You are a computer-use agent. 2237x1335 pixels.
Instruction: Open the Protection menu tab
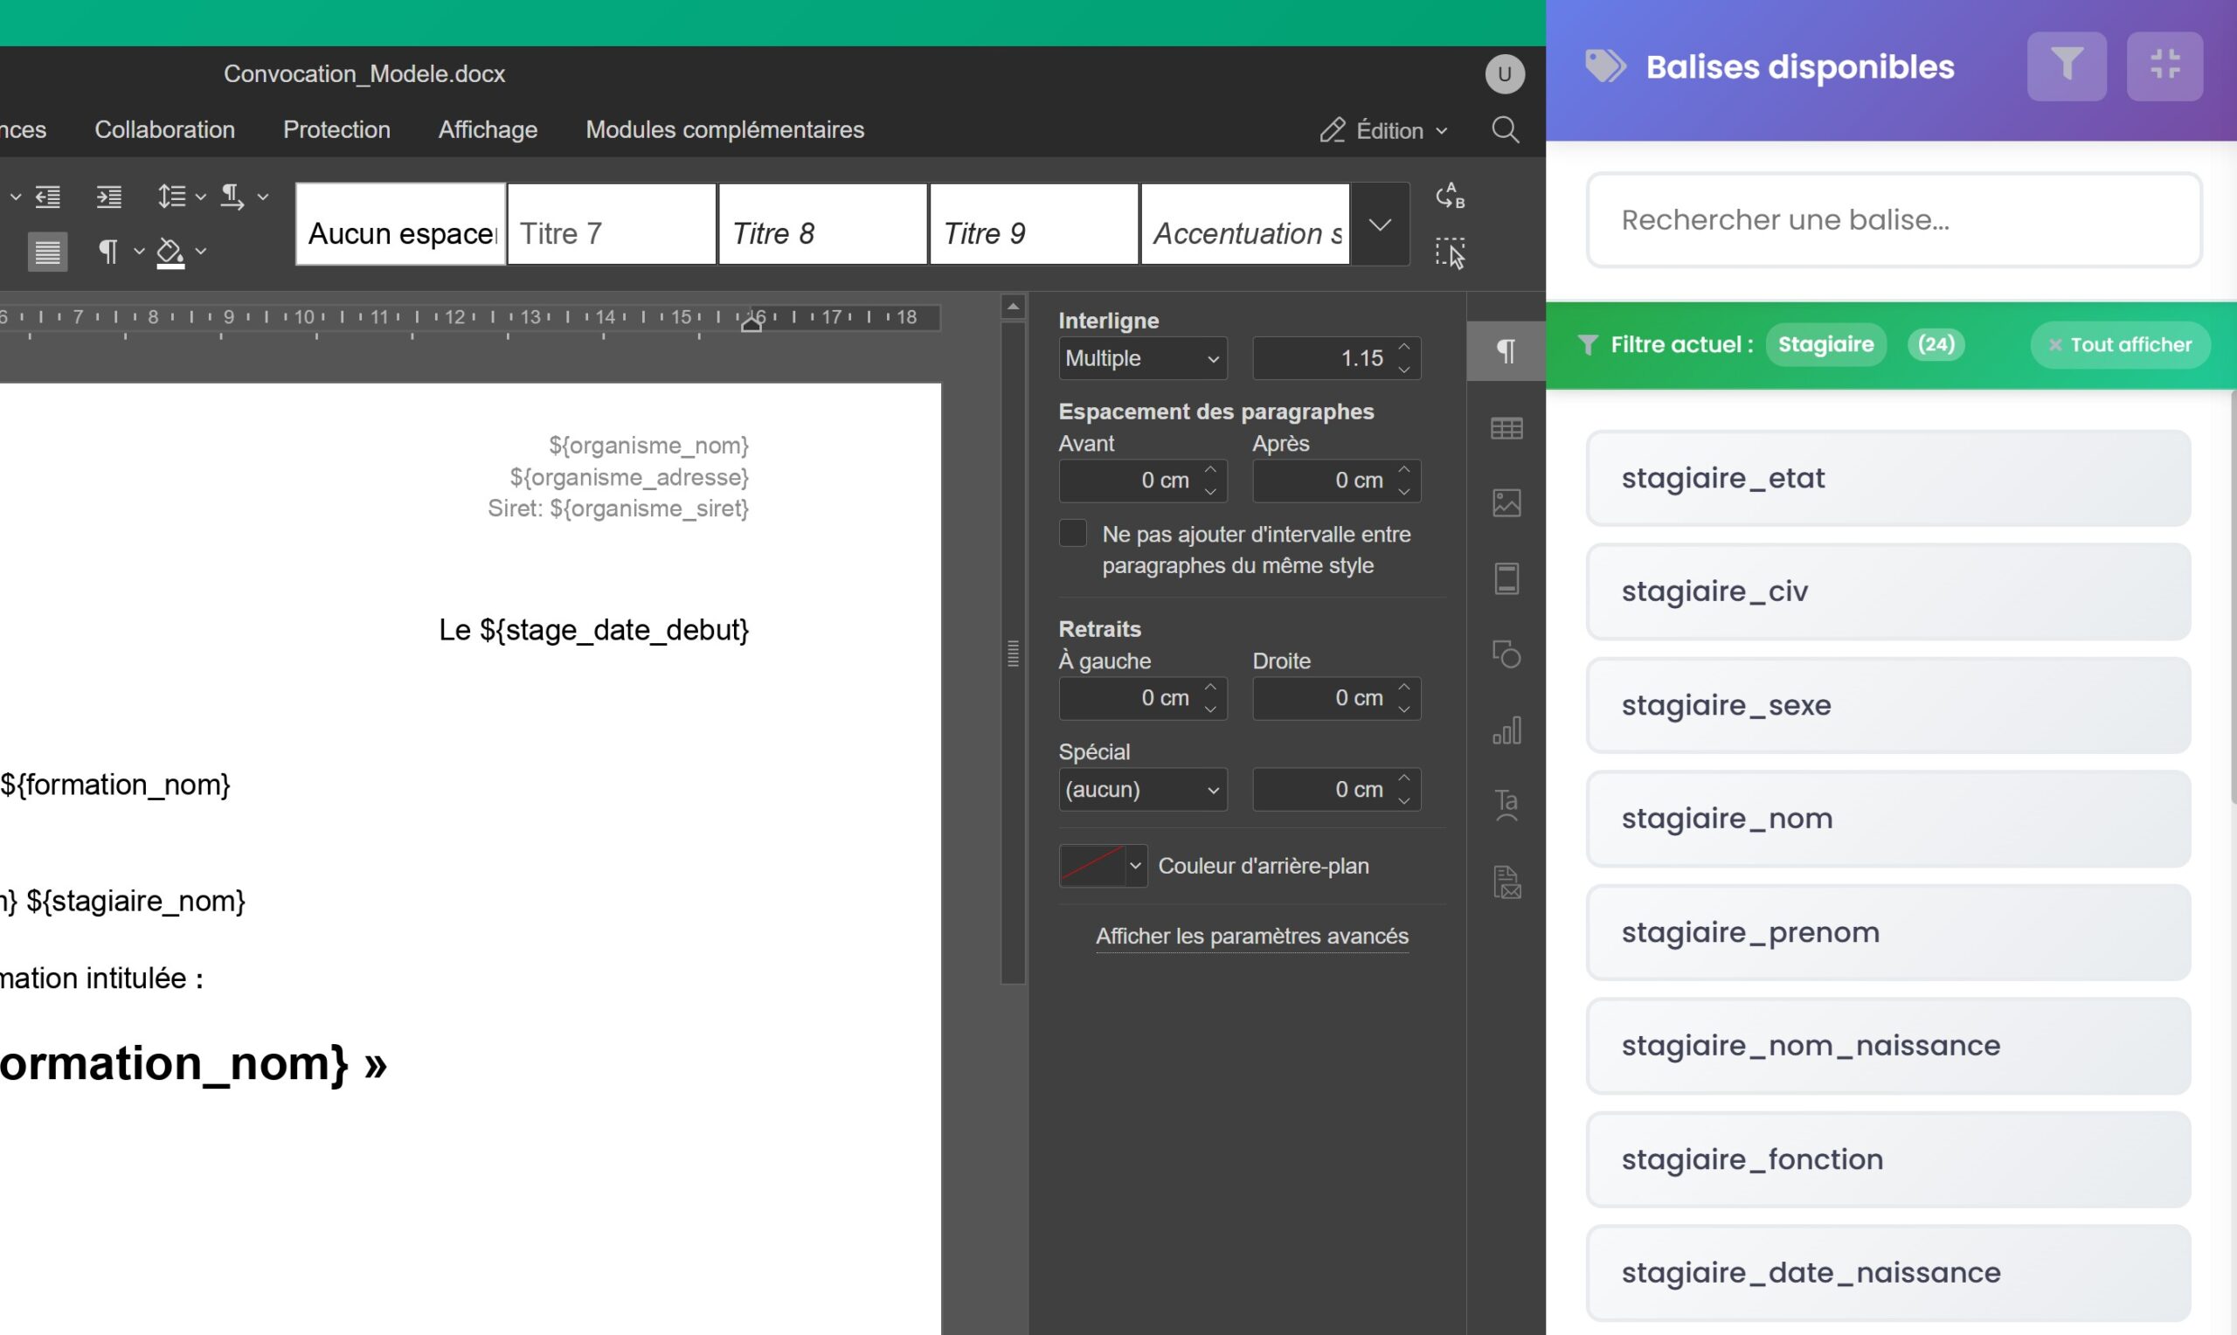click(x=336, y=130)
